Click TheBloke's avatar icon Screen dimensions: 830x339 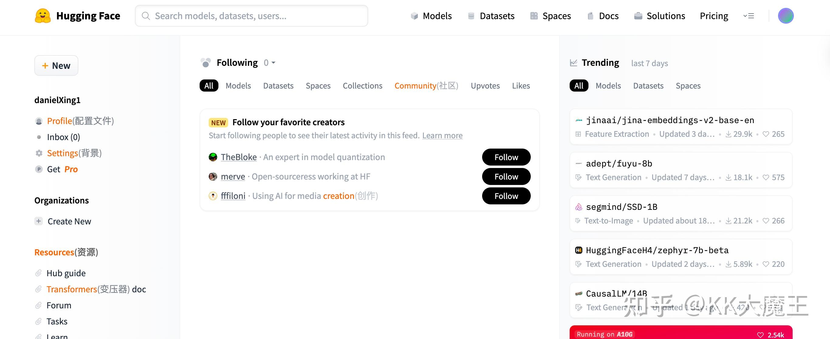(x=213, y=157)
